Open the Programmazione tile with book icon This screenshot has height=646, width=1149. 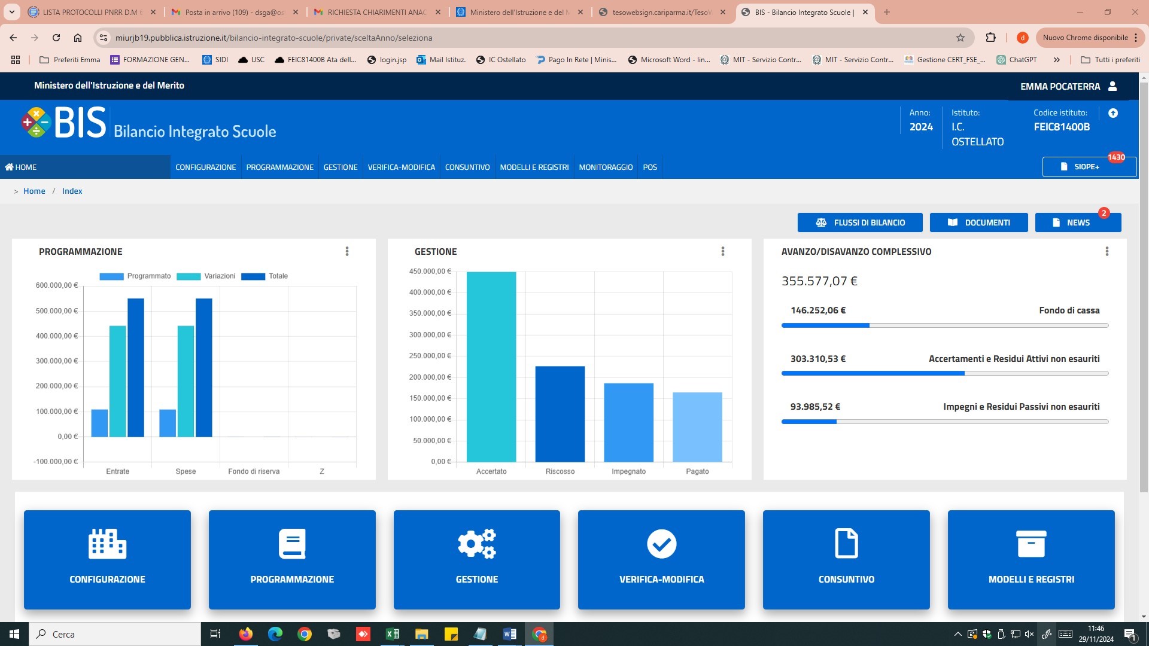click(292, 559)
